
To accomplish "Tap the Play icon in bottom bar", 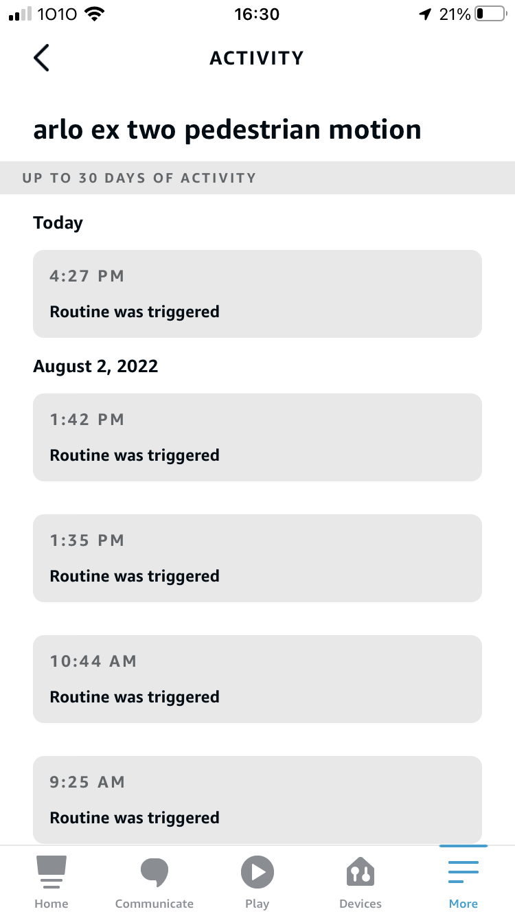I will point(257,872).
